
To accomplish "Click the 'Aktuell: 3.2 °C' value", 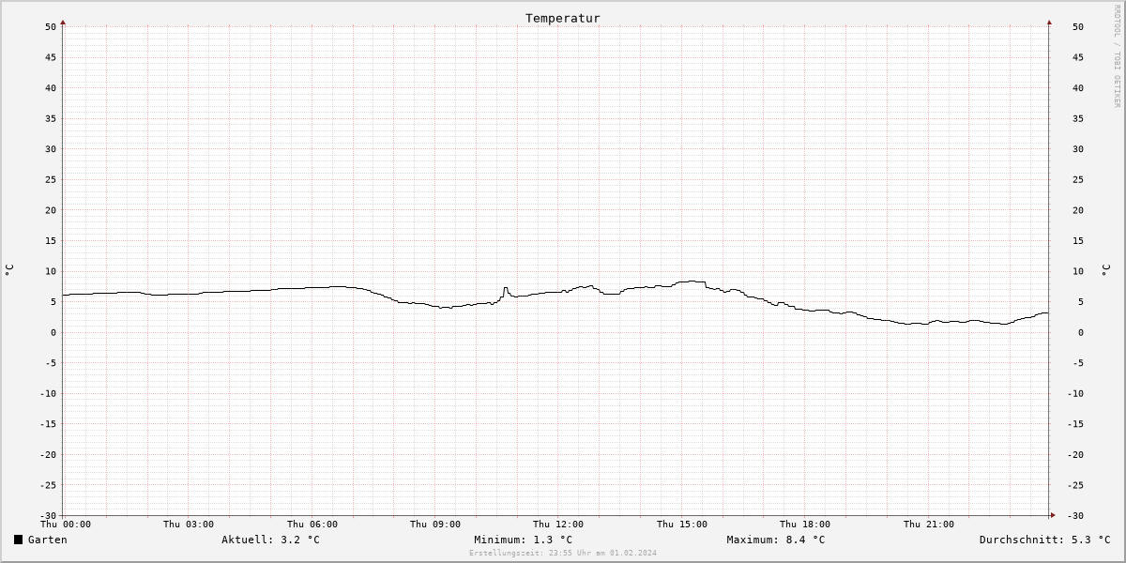I will click(270, 540).
